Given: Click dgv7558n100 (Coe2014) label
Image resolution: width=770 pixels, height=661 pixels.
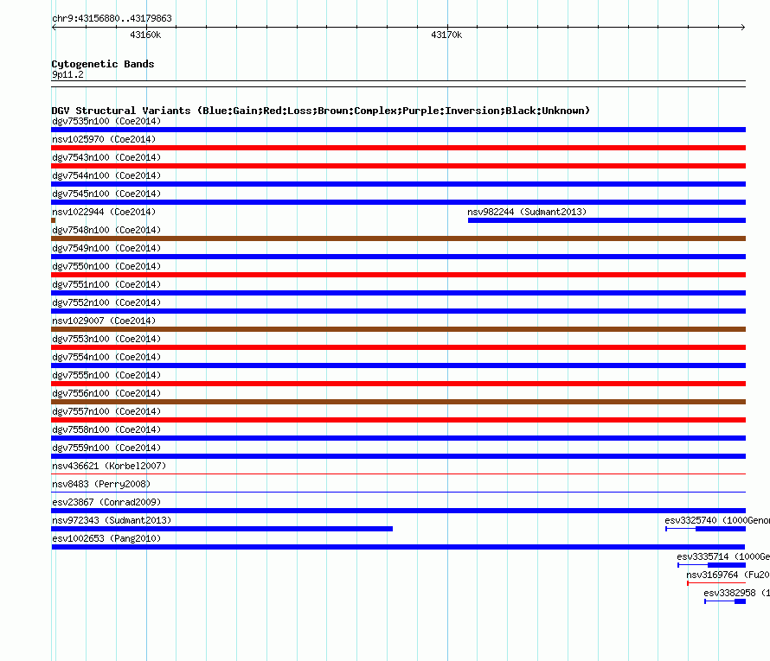Looking at the screenshot, I should pos(106,429).
